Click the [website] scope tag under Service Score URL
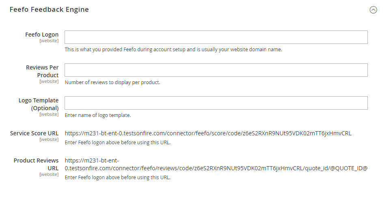 coord(49,139)
